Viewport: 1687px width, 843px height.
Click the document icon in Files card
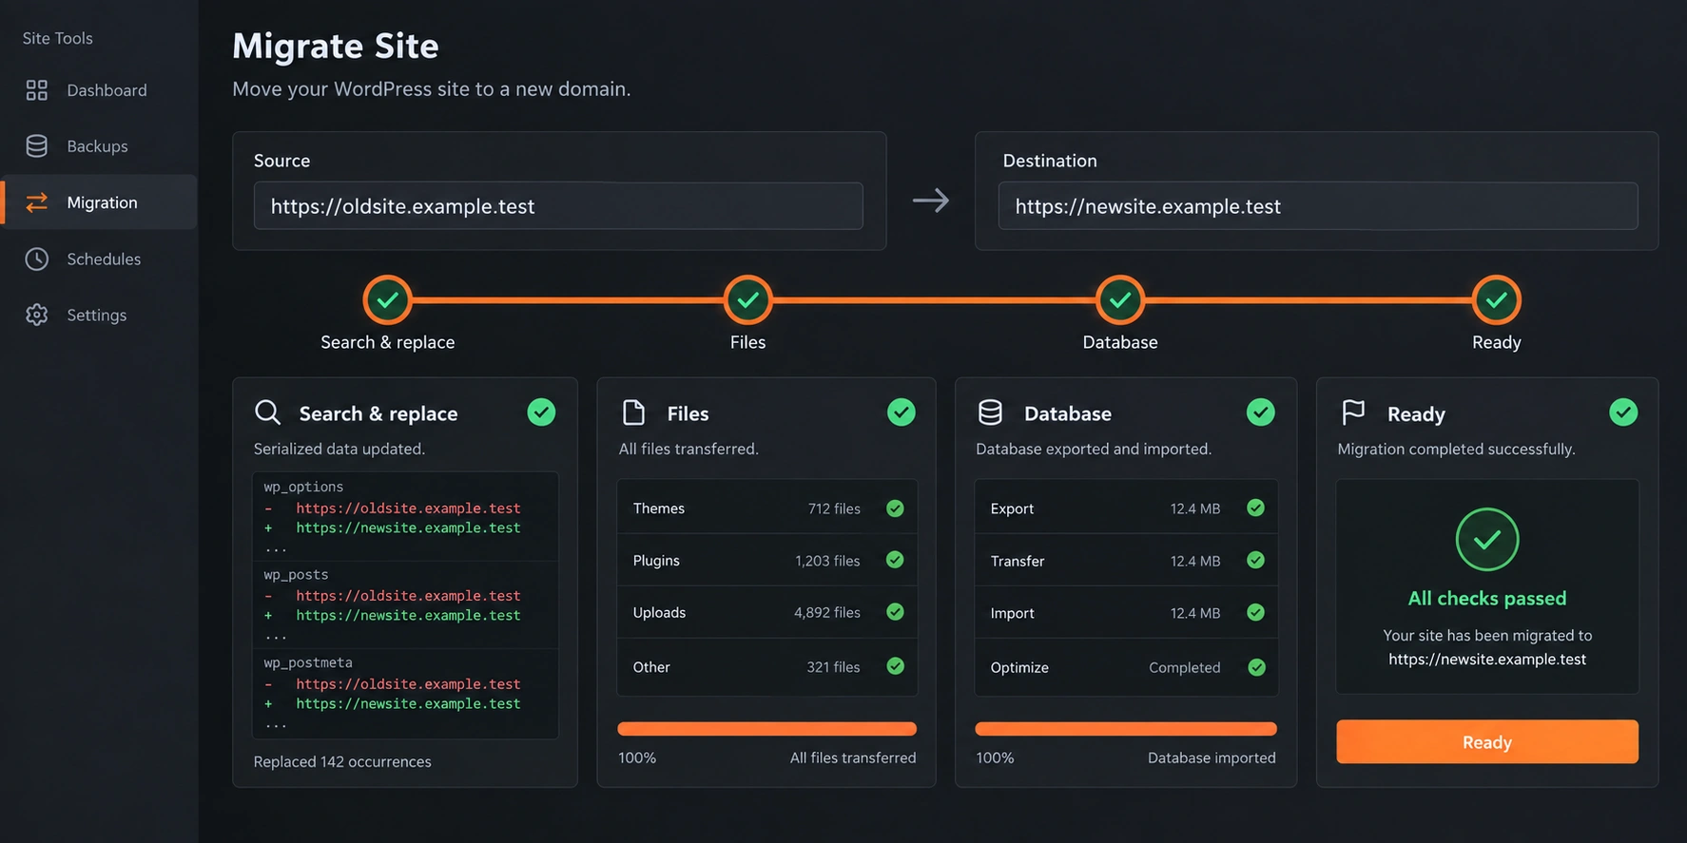click(x=633, y=412)
